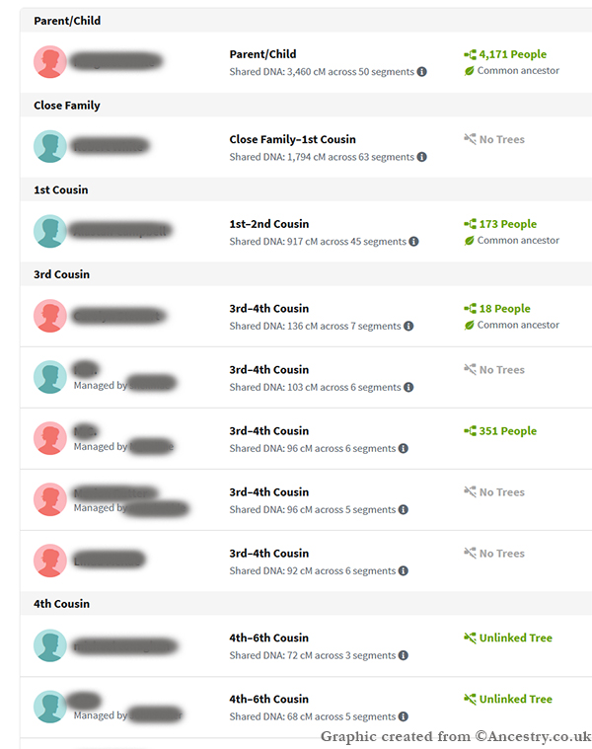Image resolution: width=592 pixels, height=749 pixels.
Task: Click the Close Family match teal avatar
Action: tap(49, 147)
